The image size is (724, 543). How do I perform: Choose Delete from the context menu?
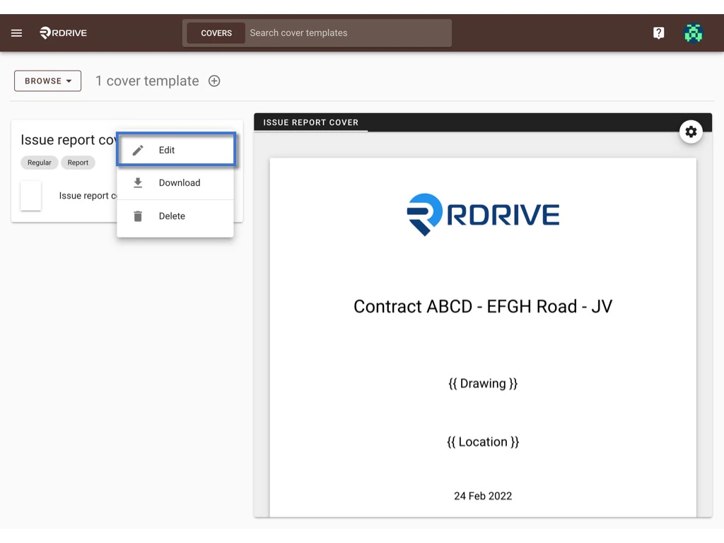(175, 216)
